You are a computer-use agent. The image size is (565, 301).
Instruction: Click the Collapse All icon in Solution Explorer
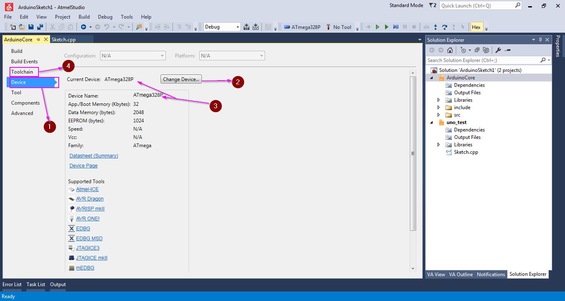coord(477,50)
